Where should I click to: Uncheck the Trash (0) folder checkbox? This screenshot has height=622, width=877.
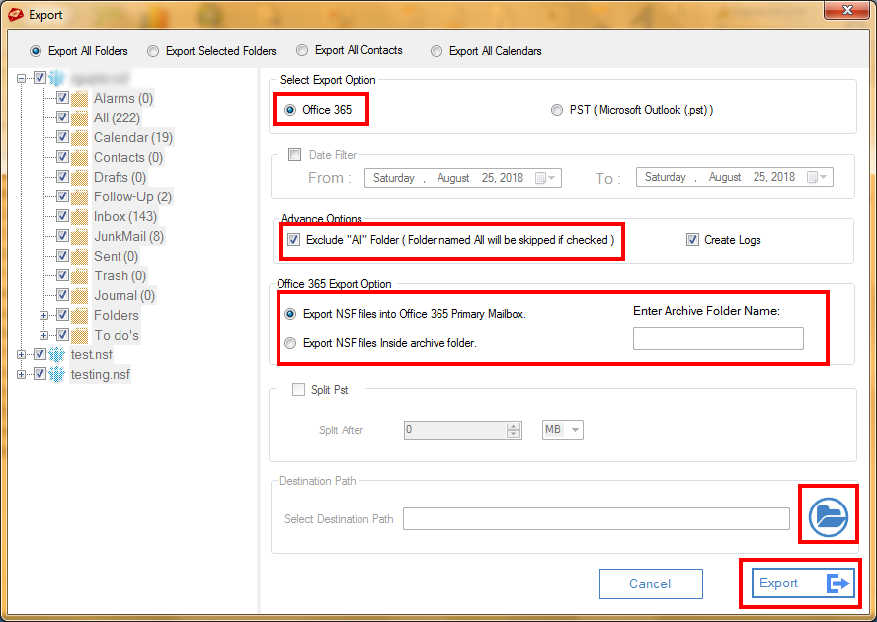pyautogui.click(x=62, y=275)
